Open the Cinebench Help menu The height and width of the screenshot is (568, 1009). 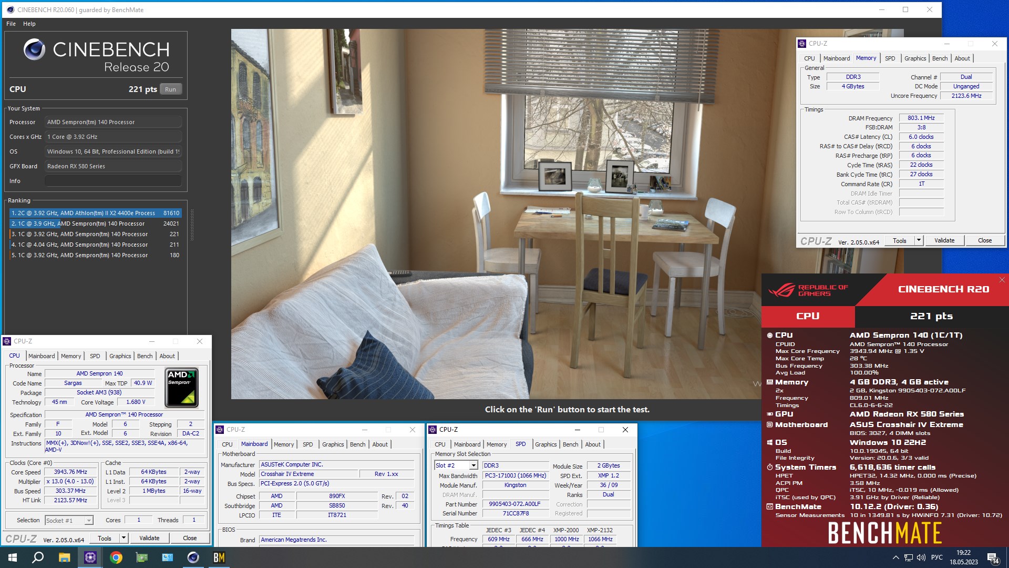click(29, 24)
